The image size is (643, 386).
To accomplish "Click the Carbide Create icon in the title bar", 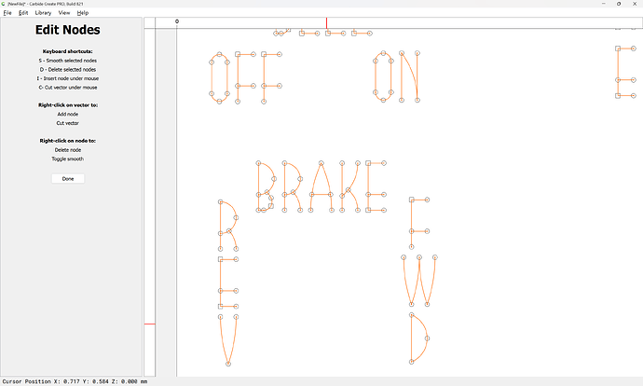I will coord(4,4).
